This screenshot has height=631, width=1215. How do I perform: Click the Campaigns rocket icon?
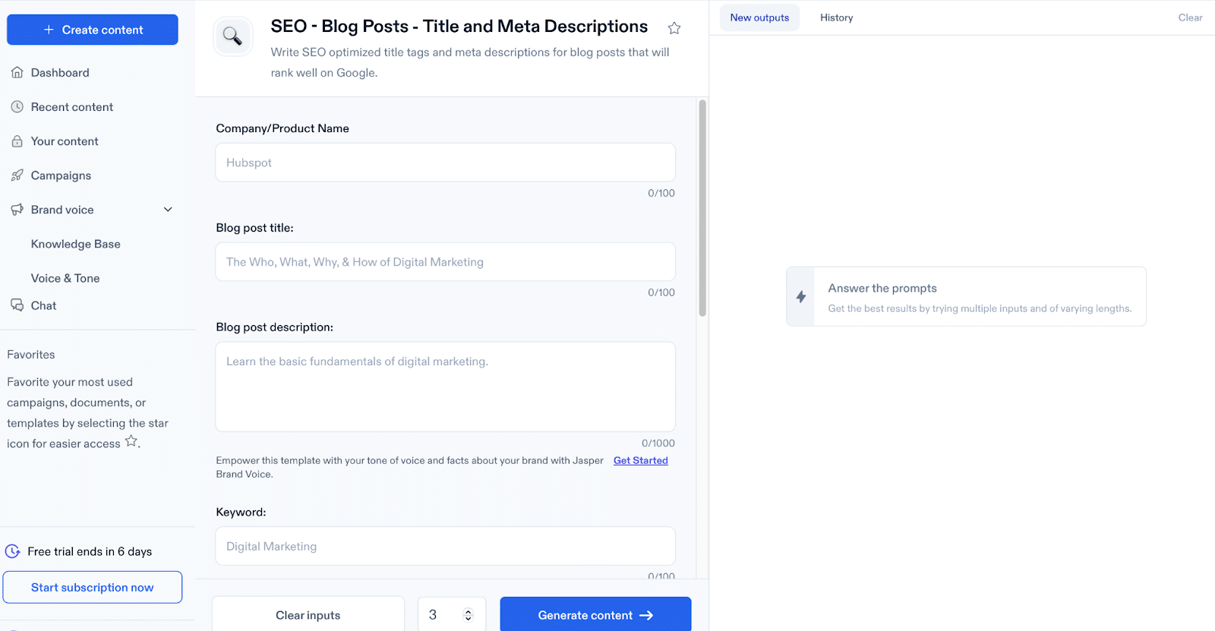(17, 175)
